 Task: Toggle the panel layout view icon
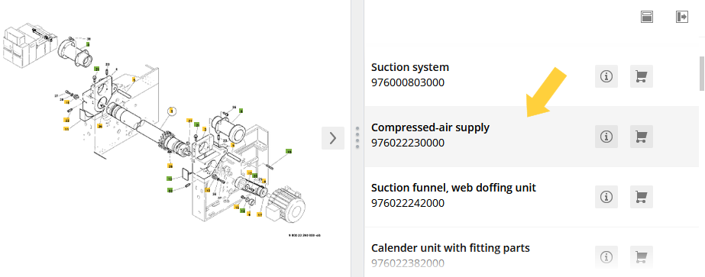coord(646,17)
